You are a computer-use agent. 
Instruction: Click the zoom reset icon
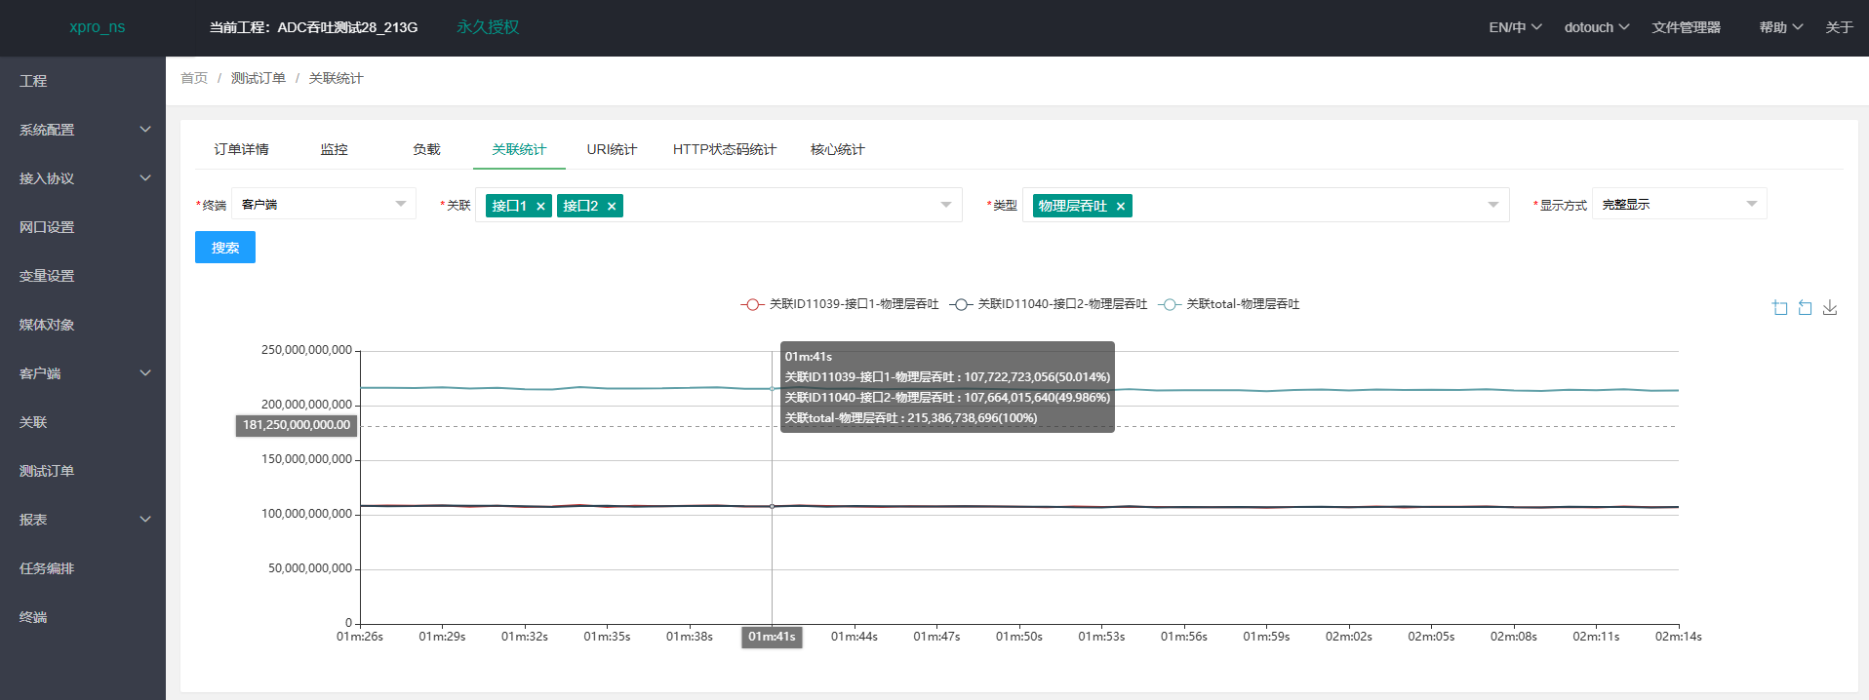[1805, 307]
